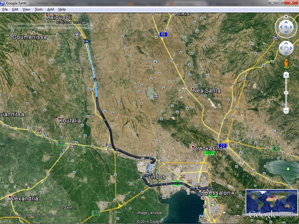This screenshot has width=299, height=224.
Task: Select the blue GPS track arrow marker
Action: pos(87,41)
